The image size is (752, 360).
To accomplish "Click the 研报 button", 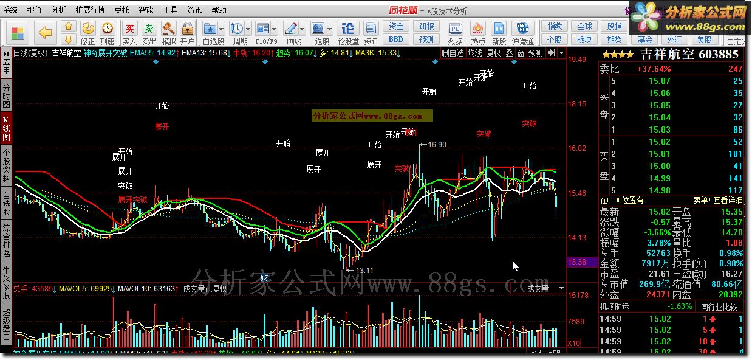I will (x=426, y=27).
